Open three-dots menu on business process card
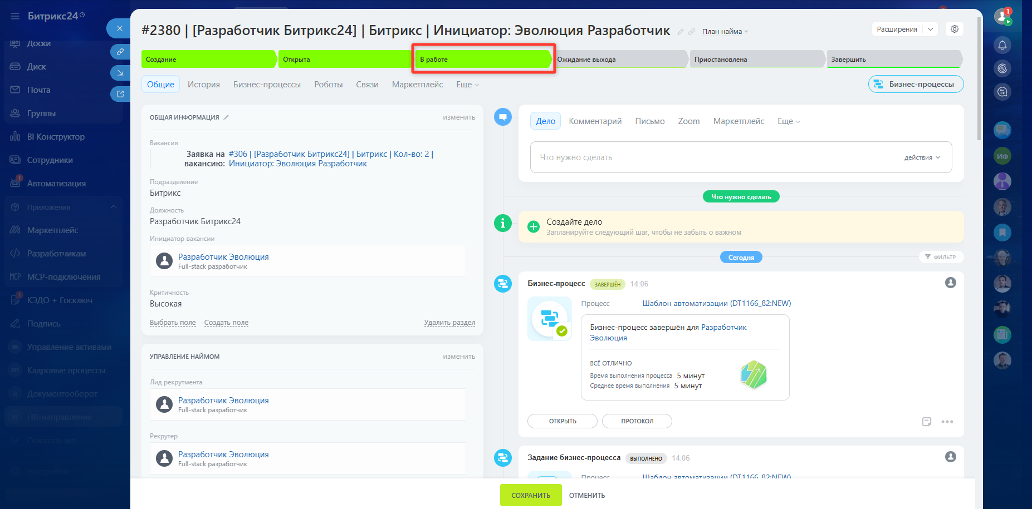 947,422
